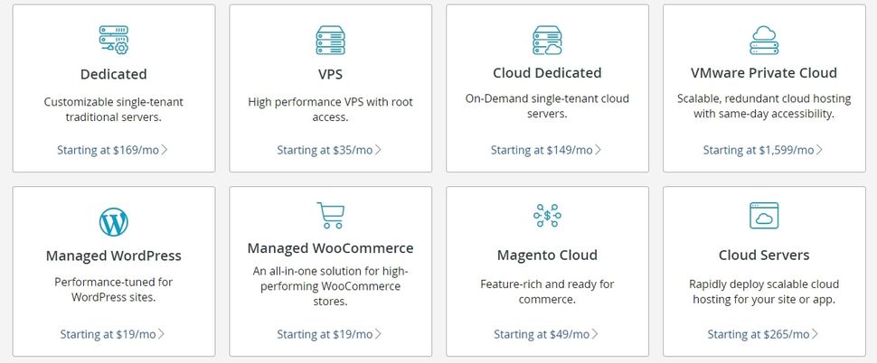Click the Dedicated server icon

pyautogui.click(x=113, y=41)
